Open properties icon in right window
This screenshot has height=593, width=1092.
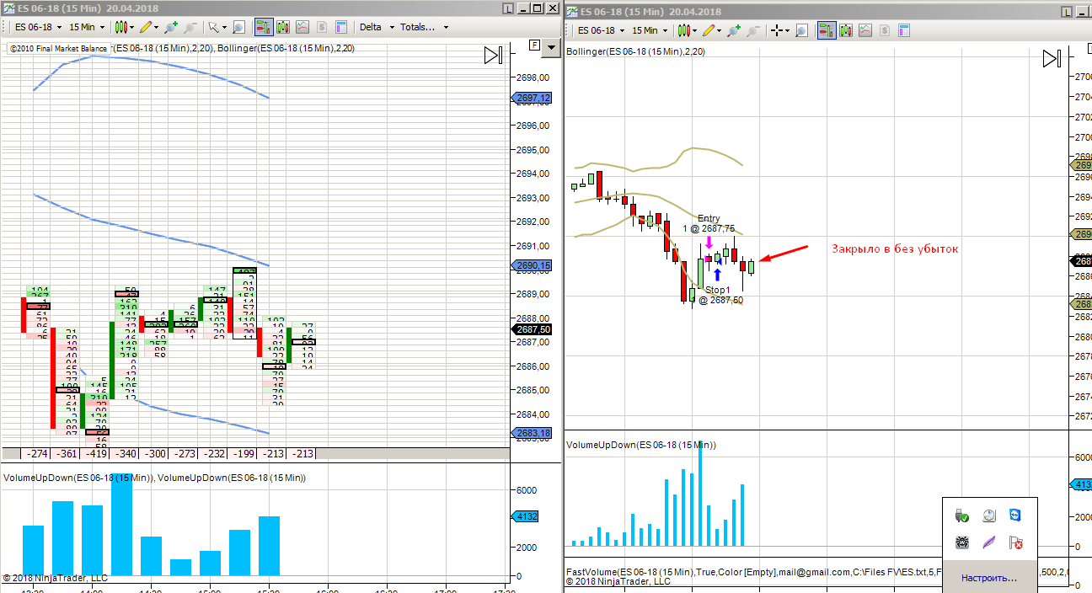coord(903,30)
